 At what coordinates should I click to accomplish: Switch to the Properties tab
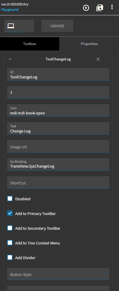pyautogui.click(x=89, y=44)
